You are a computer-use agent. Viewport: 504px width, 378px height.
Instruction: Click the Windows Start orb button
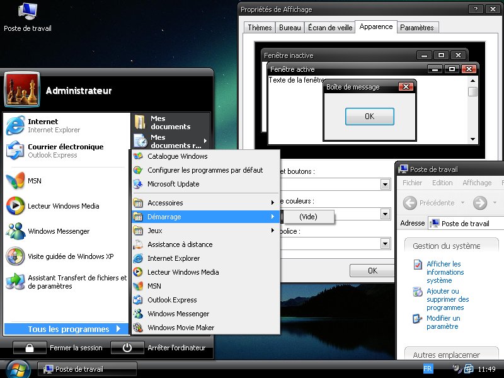[17, 369]
